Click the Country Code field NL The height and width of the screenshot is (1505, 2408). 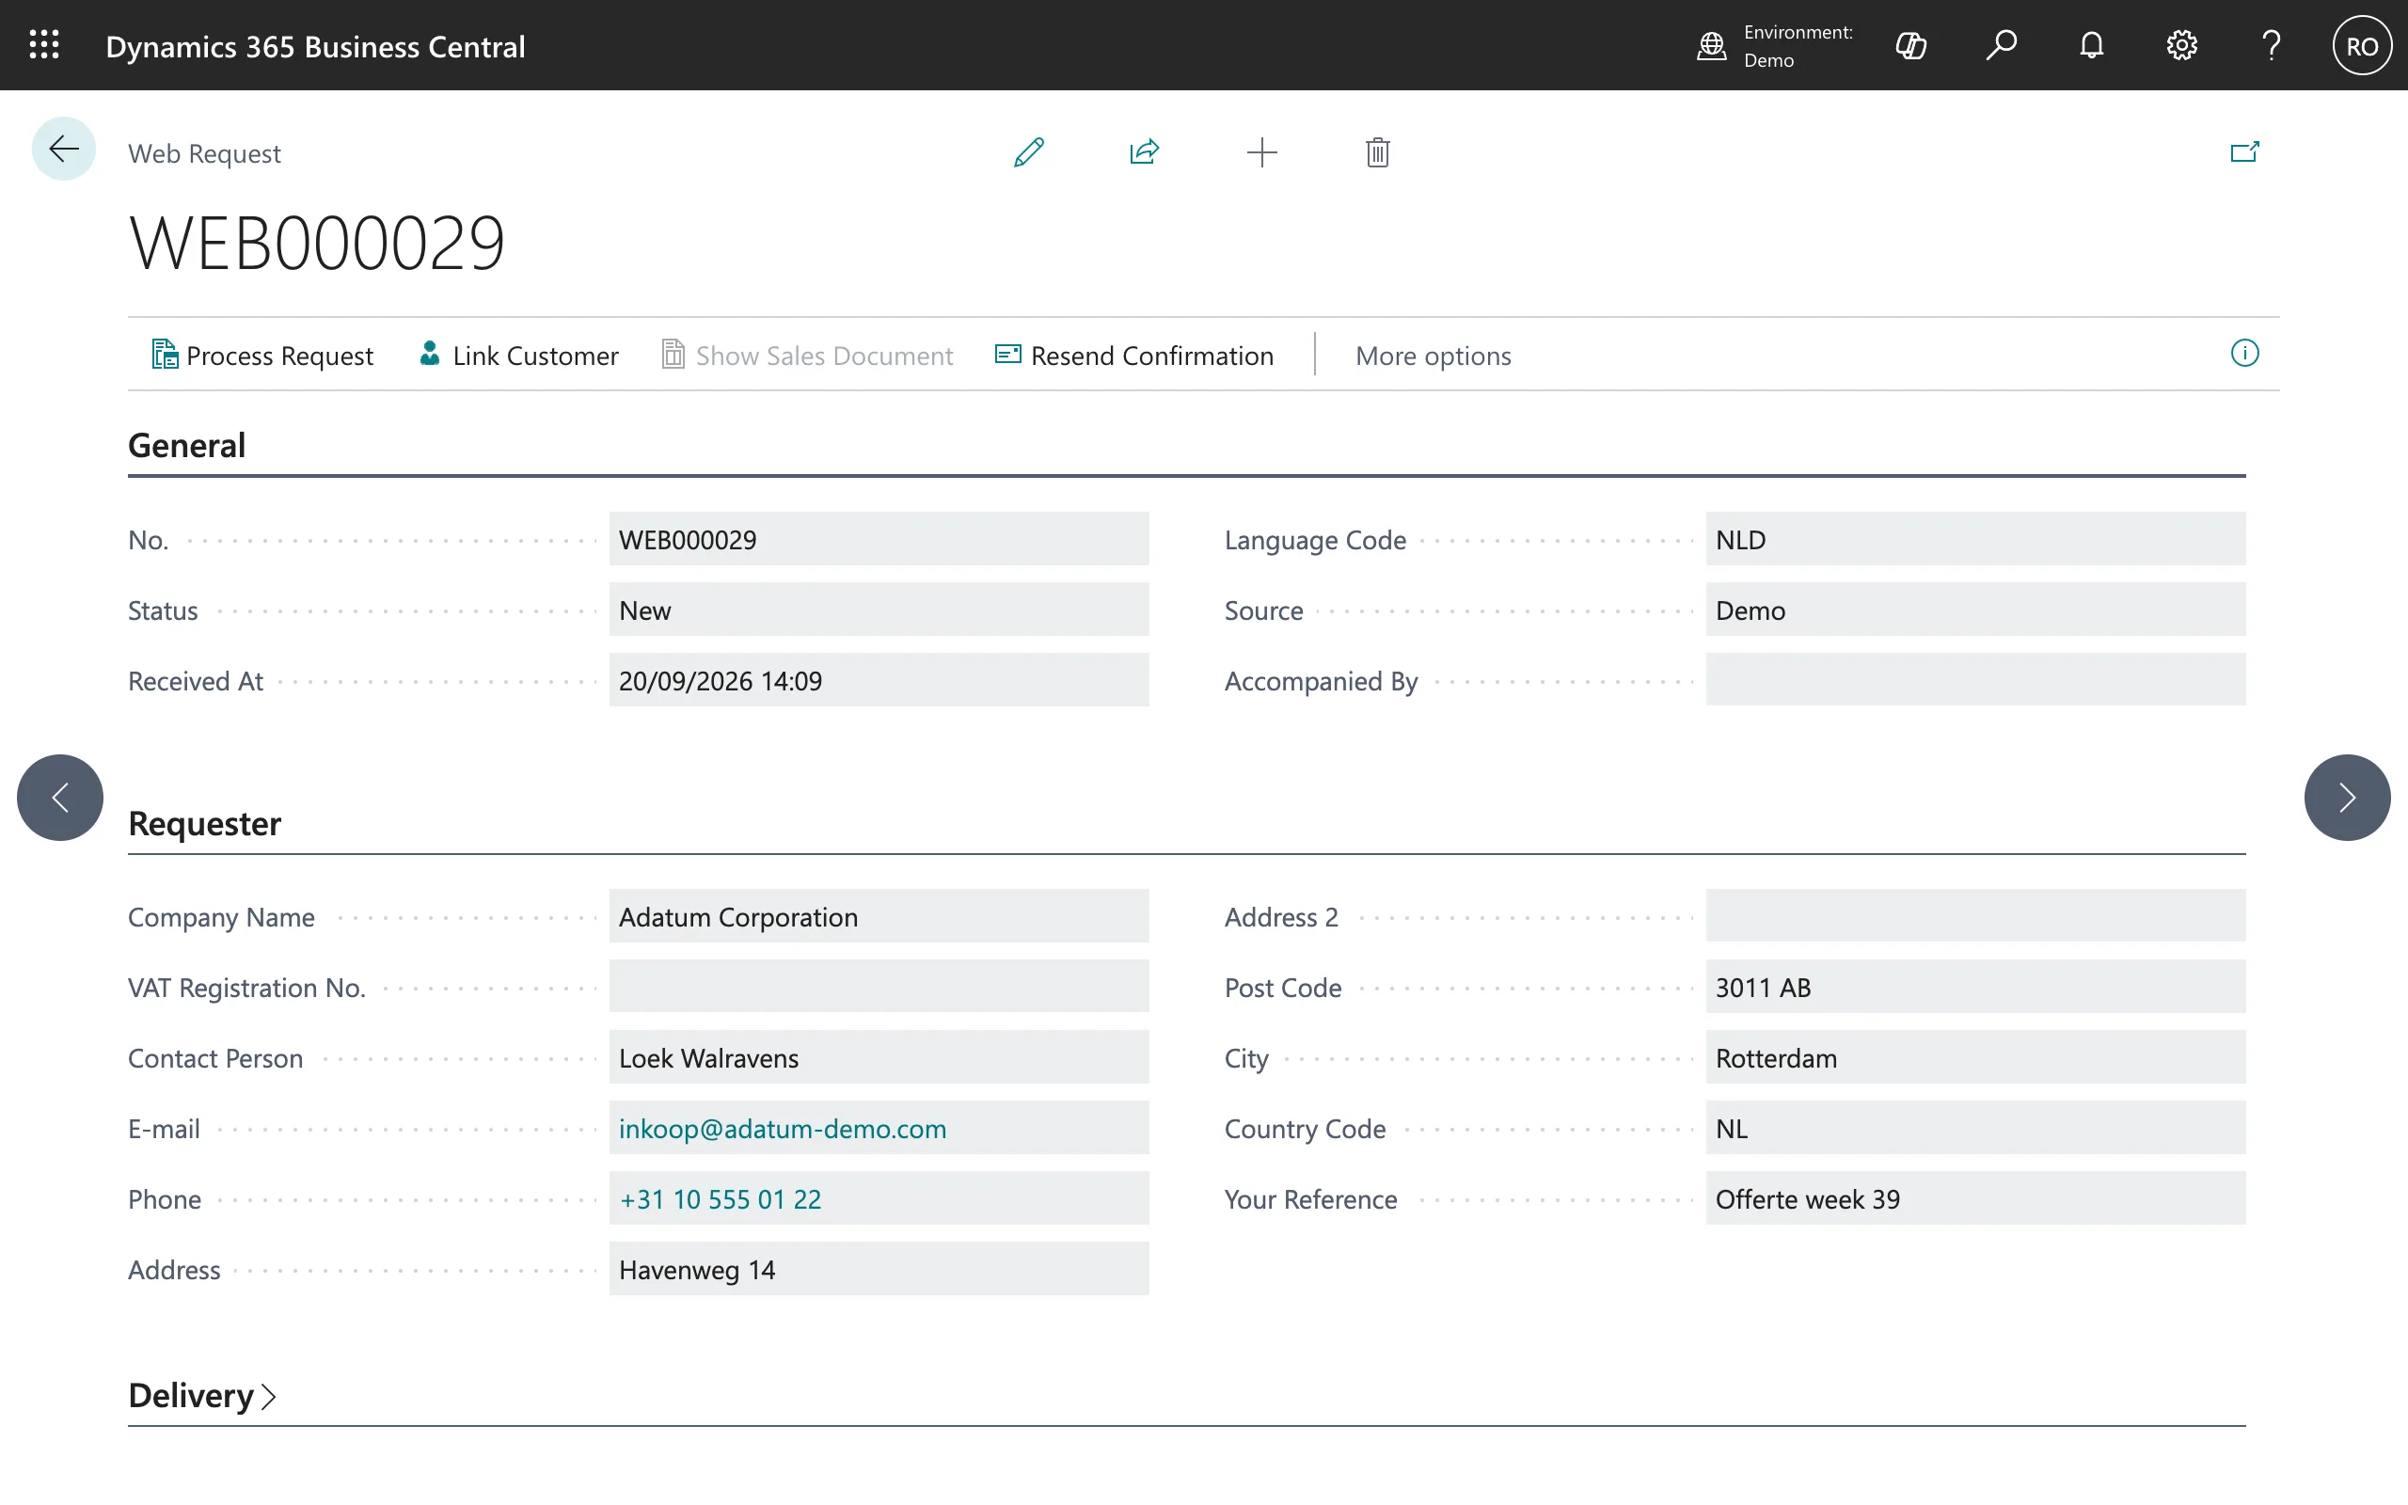point(1975,1129)
